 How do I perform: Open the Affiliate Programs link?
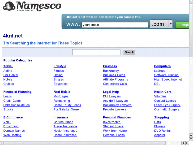115,80
